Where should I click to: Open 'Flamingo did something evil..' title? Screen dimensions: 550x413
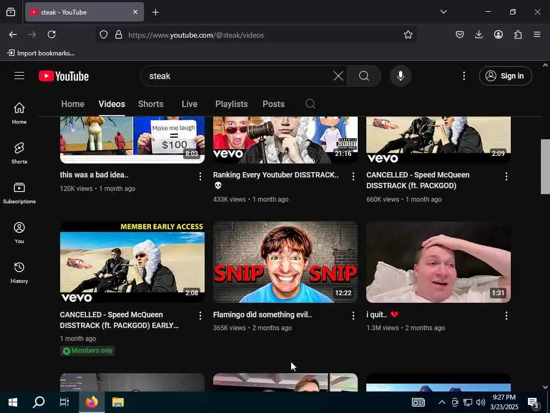(x=262, y=315)
